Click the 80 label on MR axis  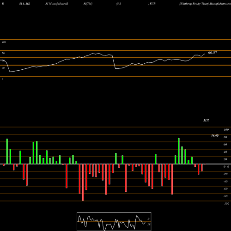[225, 137]
